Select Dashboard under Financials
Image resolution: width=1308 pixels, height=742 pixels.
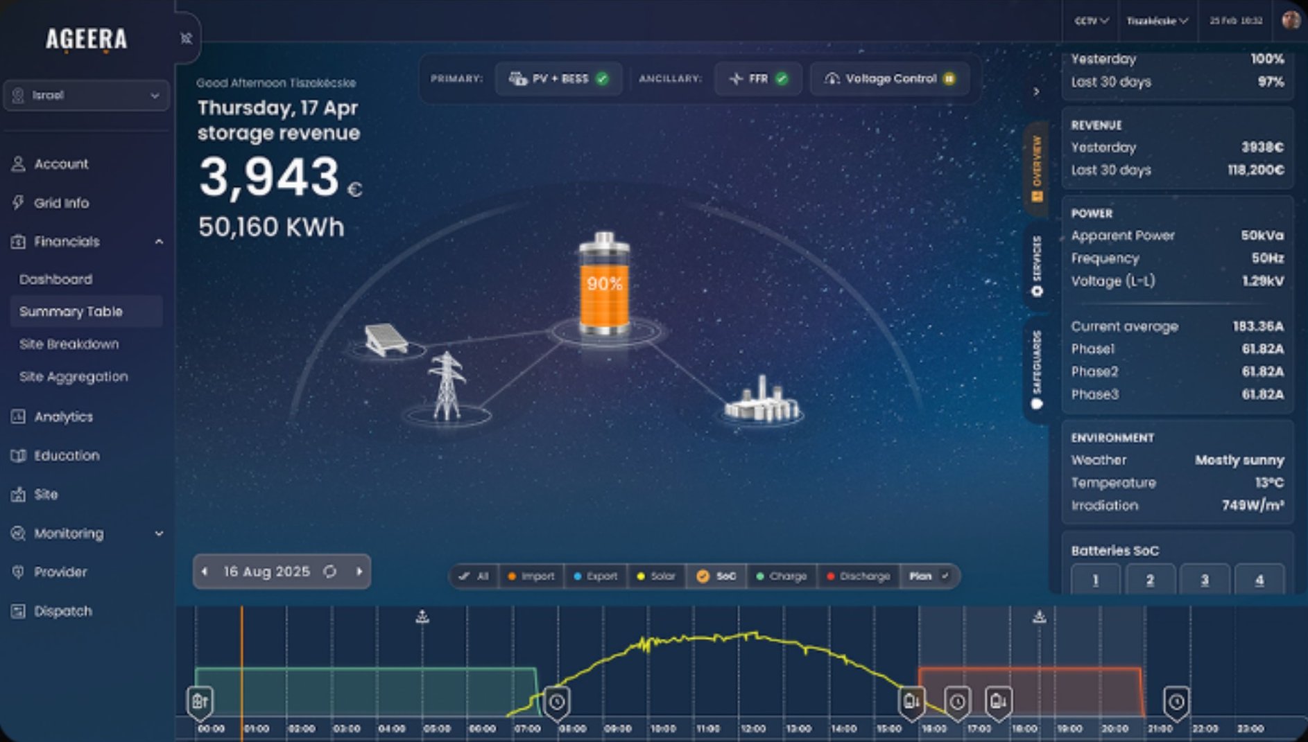pos(55,279)
